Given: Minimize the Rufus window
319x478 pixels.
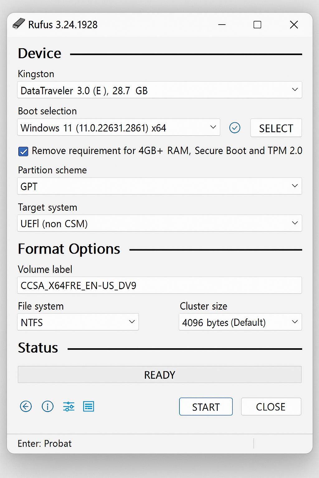Looking at the screenshot, I should 222,24.
